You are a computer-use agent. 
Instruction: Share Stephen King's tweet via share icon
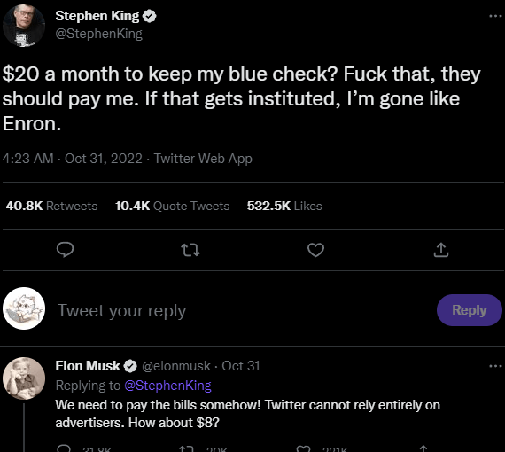[x=441, y=250]
